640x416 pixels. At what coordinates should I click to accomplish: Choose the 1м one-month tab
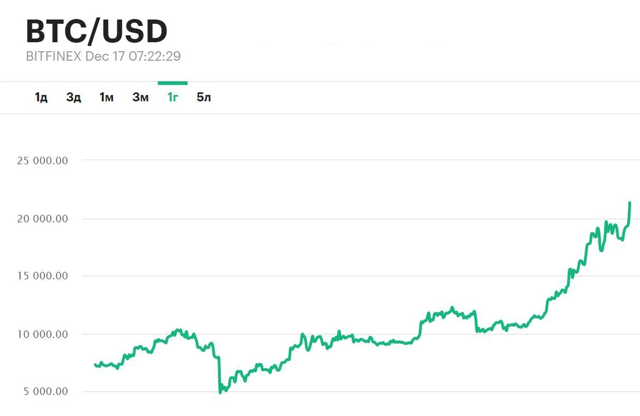tap(106, 98)
